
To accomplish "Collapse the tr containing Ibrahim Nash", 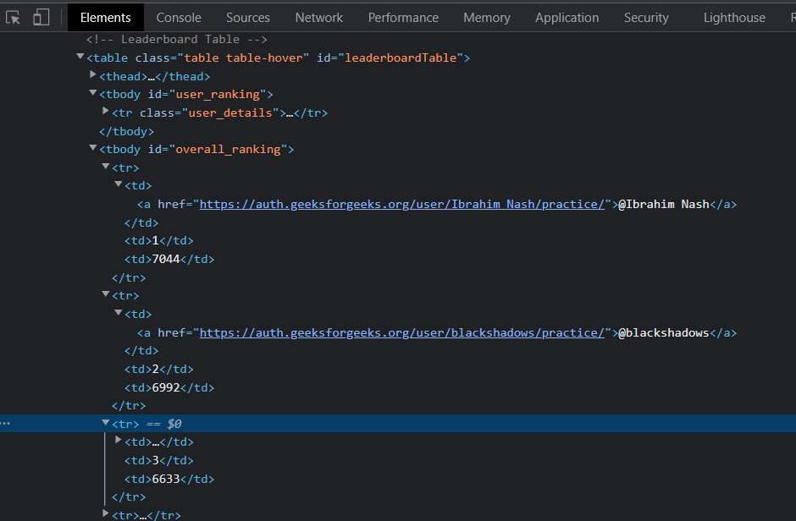I will 106,166.
